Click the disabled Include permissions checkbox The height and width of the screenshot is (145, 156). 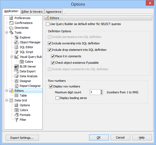click(x=50, y=37)
